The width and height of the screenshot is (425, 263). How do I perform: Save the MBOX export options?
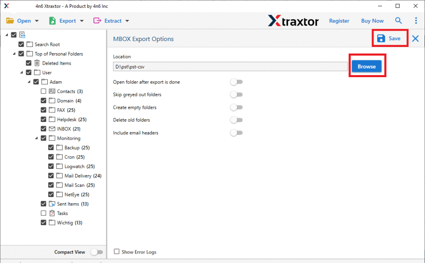389,38
